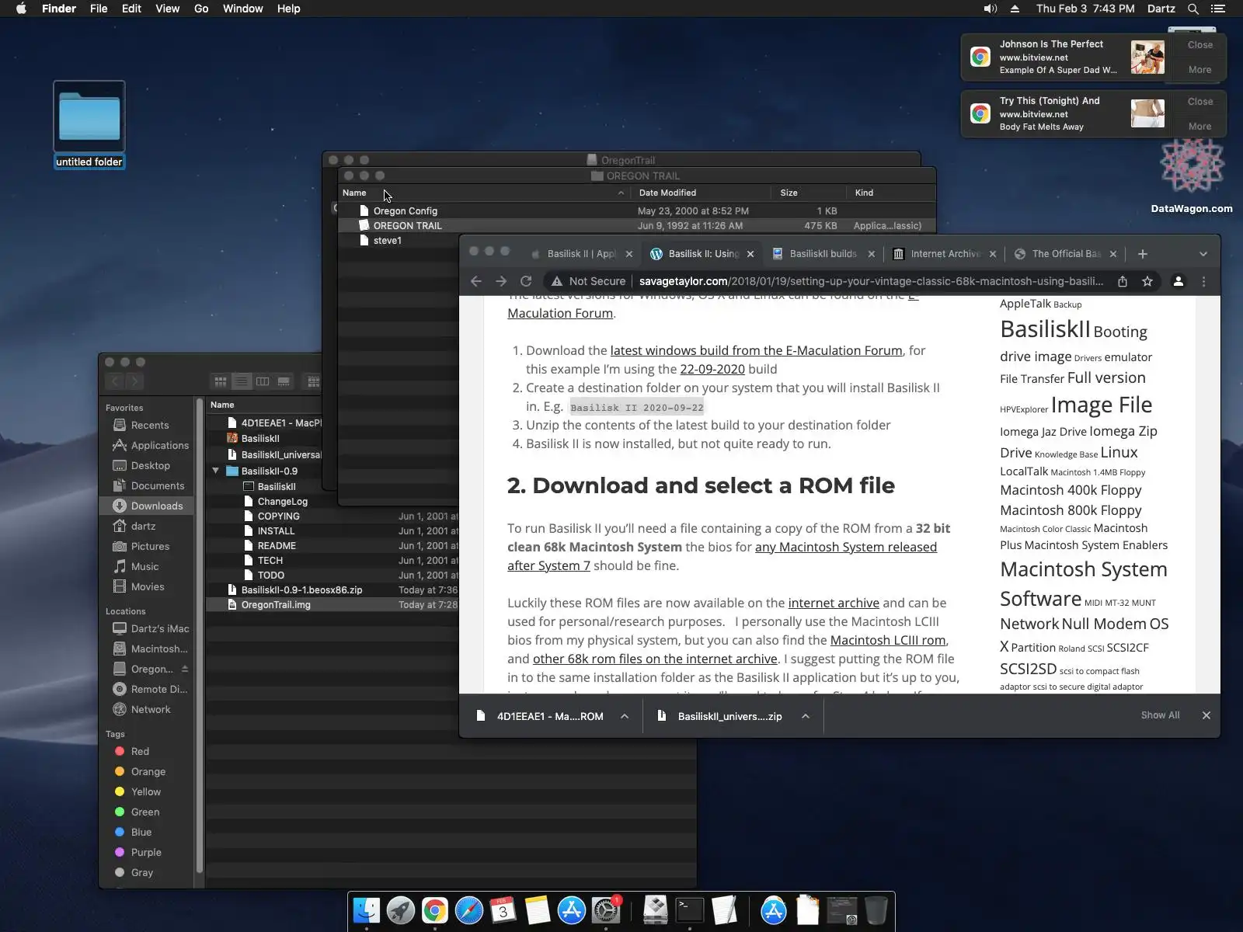The image size is (1243, 932).
Task: Open the Finder File menu
Action: (99, 9)
